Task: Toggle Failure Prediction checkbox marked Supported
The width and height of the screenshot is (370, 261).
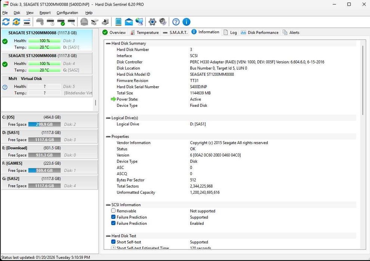Action: point(114,217)
